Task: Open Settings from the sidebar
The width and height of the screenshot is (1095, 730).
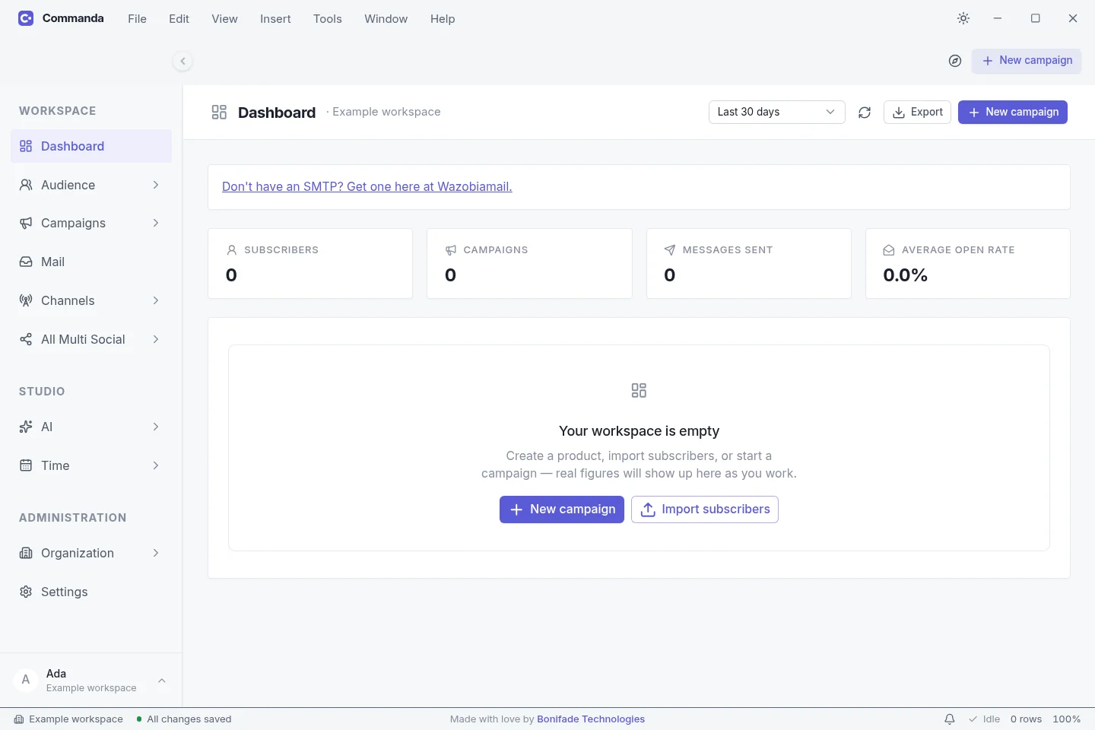Action: 91,592
